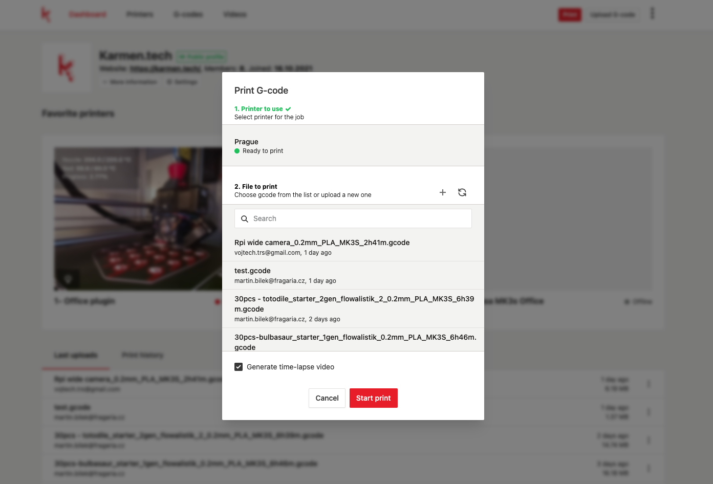Screen dimensions: 713x484
Task: Click the red Print button in header
Action: 570,14
